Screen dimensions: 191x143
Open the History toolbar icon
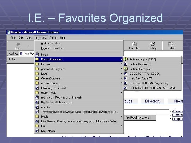click(x=152, y=44)
